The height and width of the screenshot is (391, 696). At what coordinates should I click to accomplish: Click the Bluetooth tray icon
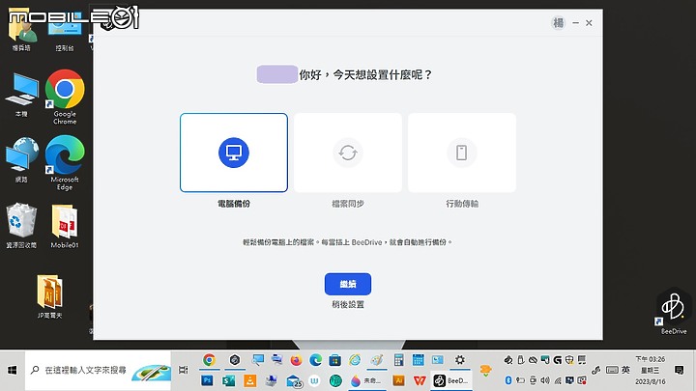point(508,380)
